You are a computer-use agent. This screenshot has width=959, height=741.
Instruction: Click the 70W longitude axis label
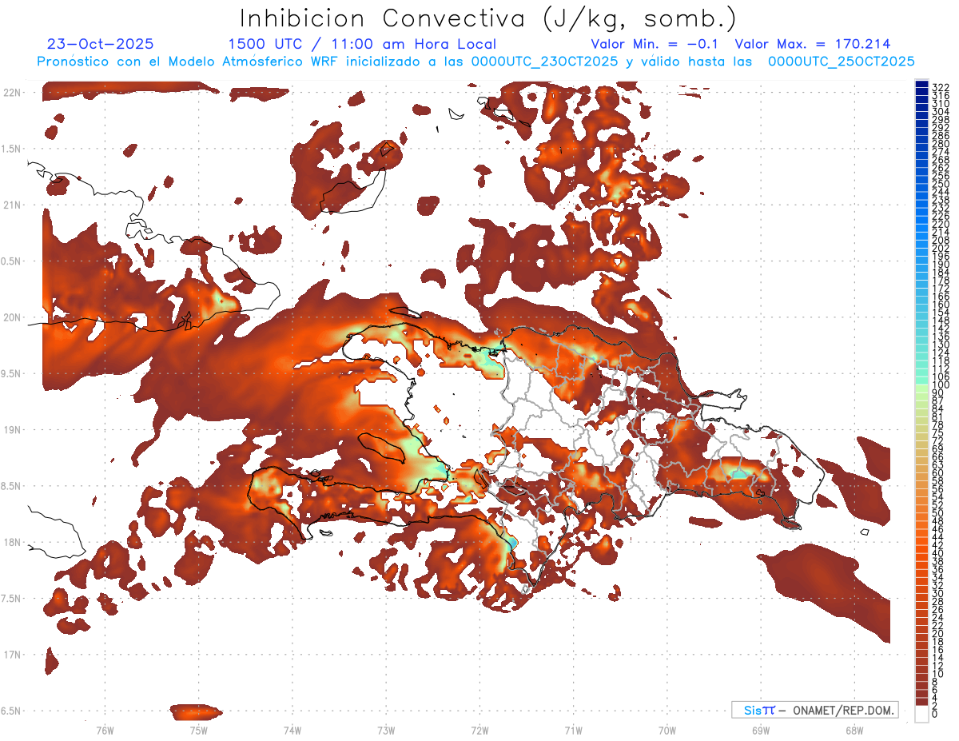pos(667,730)
